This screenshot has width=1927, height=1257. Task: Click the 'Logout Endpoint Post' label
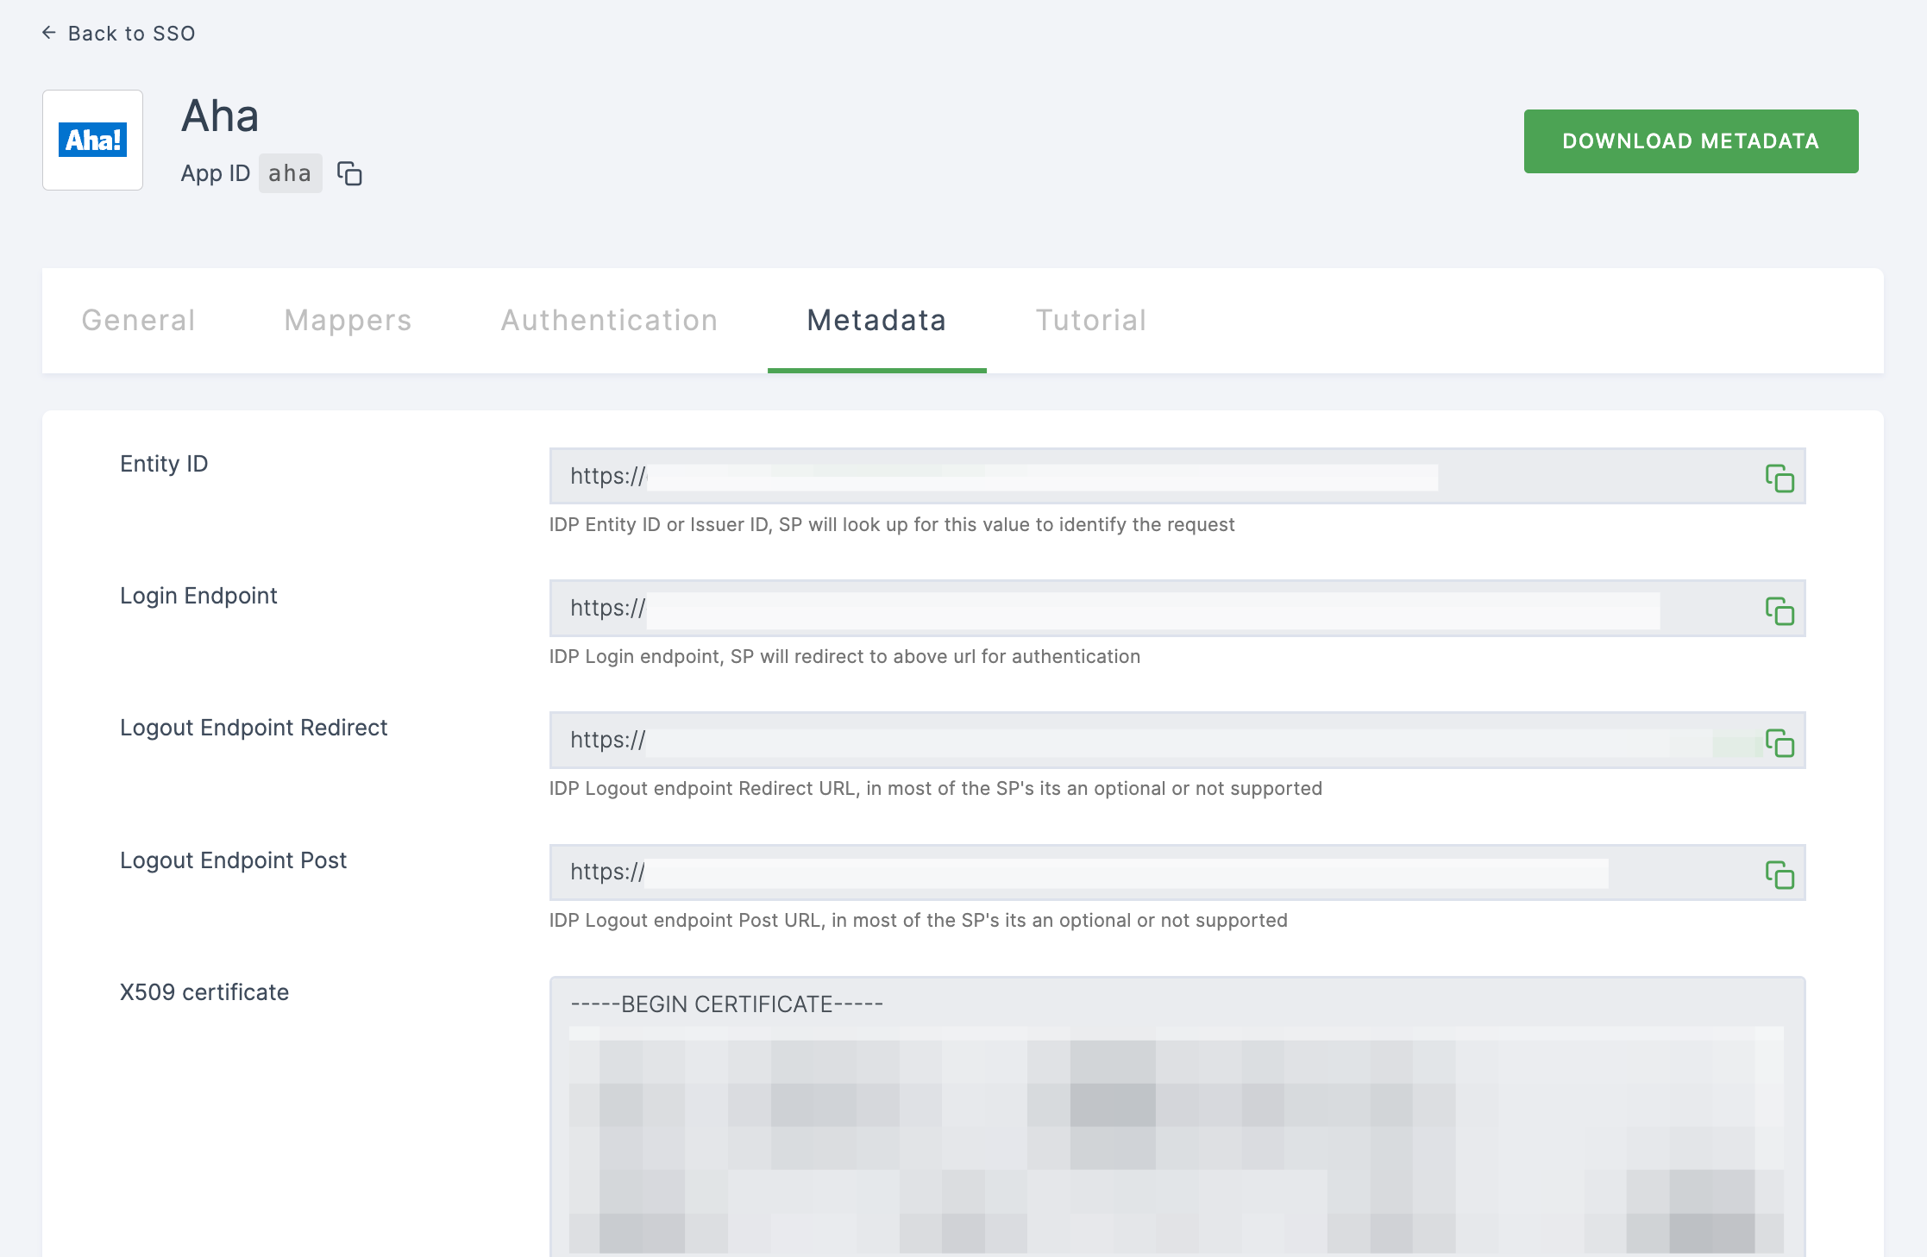pos(233,860)
